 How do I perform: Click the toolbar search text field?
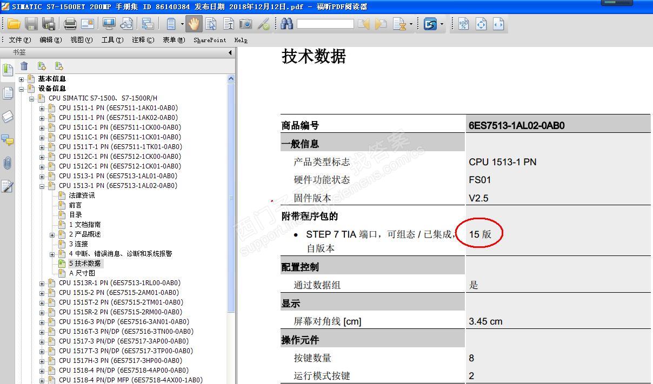point(325,24)
